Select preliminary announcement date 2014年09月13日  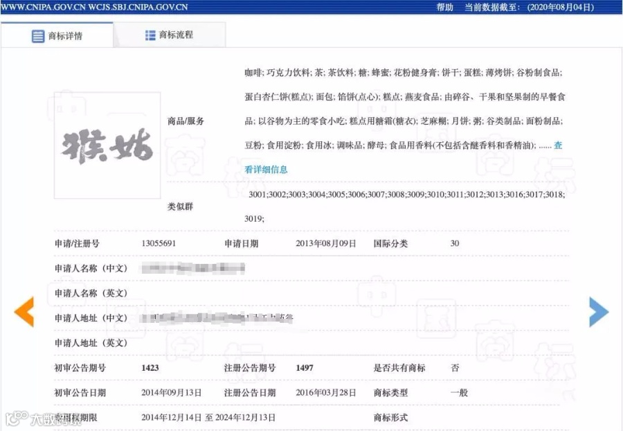pyautogui.click(x=171, y=393)
